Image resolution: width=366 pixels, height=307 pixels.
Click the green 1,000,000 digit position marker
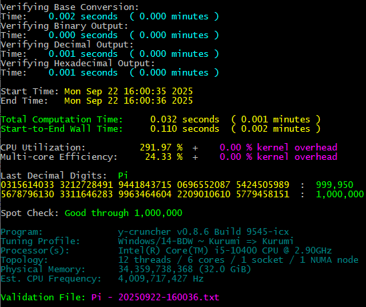(340, 195)
